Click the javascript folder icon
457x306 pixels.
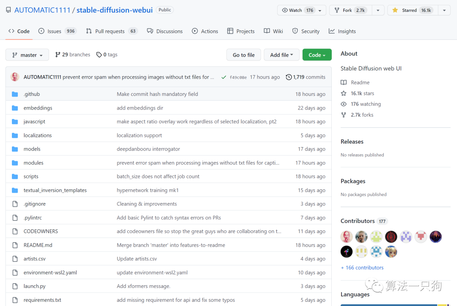[x=15, y=122]
